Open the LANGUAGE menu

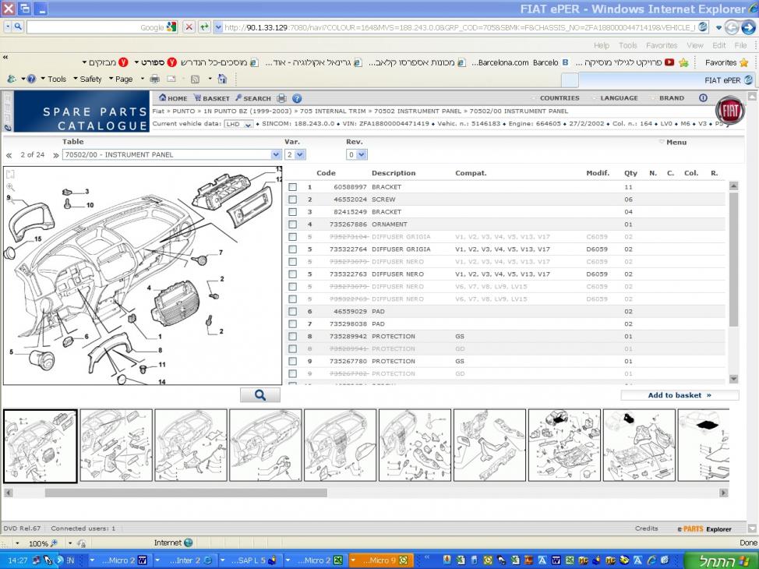point(619,98)
